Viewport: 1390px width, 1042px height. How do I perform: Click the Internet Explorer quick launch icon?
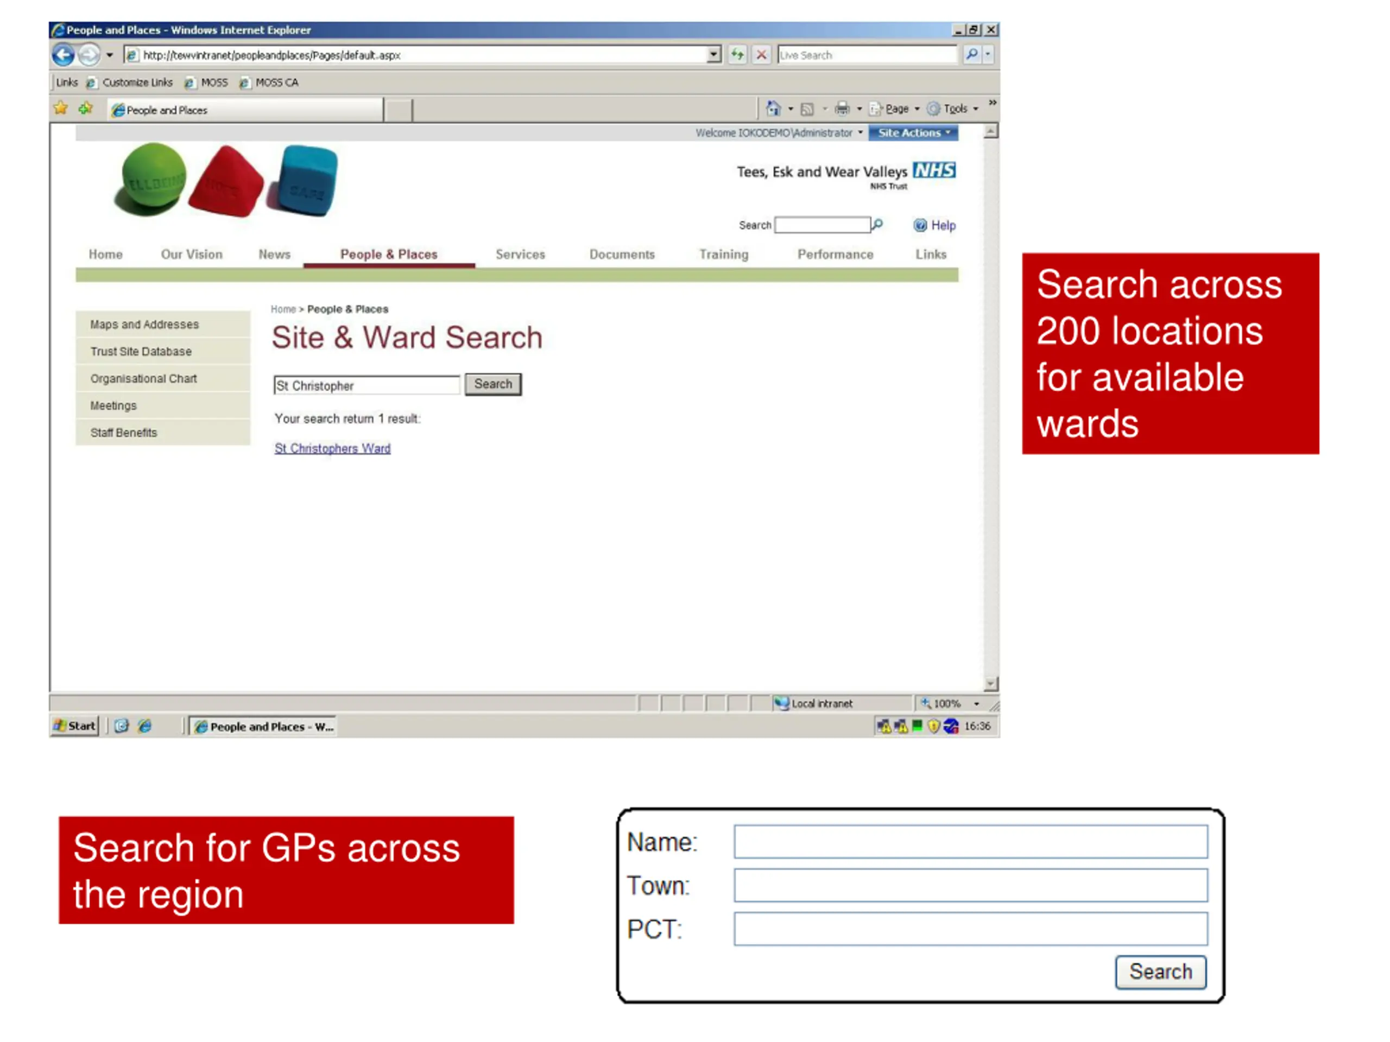pos(145,726)
